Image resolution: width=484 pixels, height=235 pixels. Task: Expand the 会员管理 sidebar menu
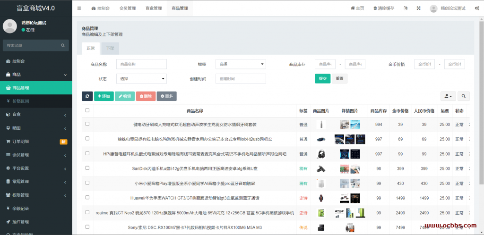click(36, 155)
